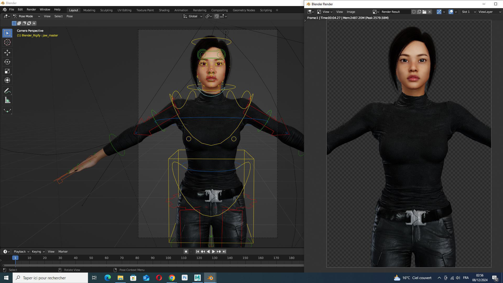503x283 pixels.
Task: Open the 3D viewport editor type dropdown
Action: 7,16
